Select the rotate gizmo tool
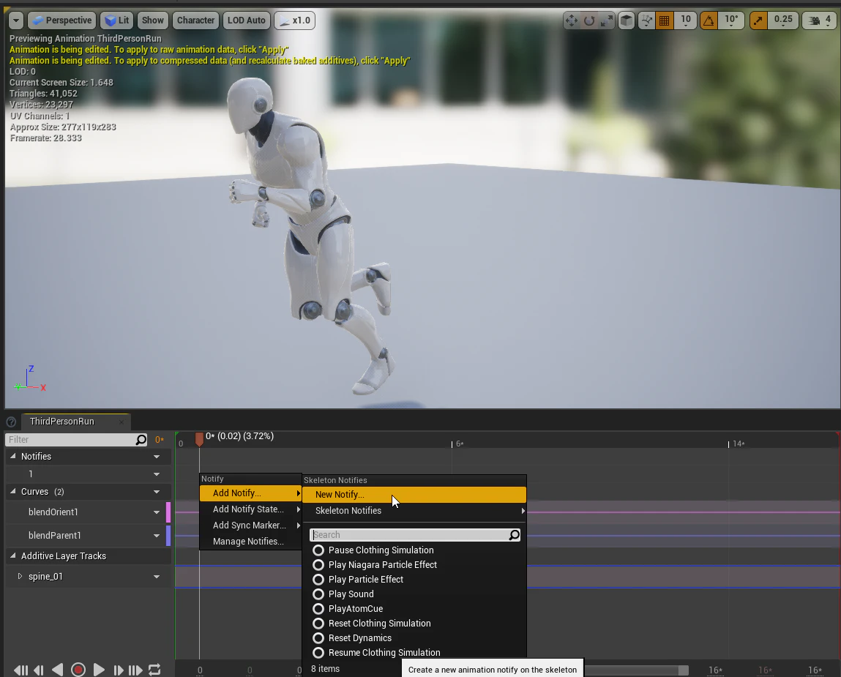 [x=589, y=21]
